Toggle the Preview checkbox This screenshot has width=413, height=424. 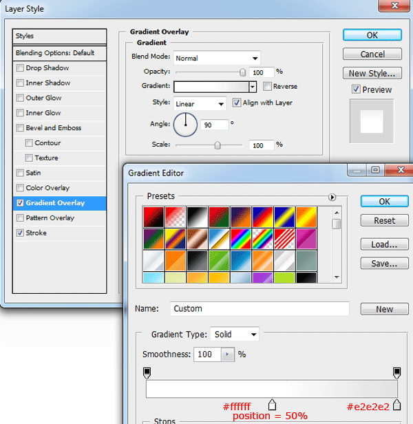356,89
